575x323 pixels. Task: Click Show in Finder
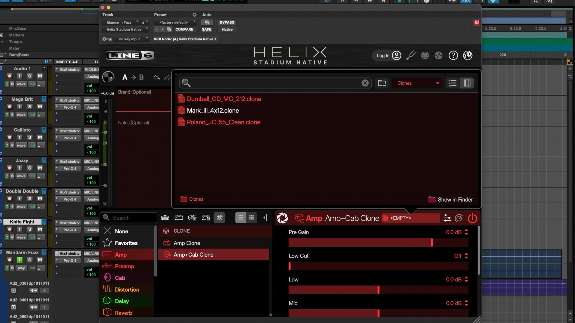451,199
